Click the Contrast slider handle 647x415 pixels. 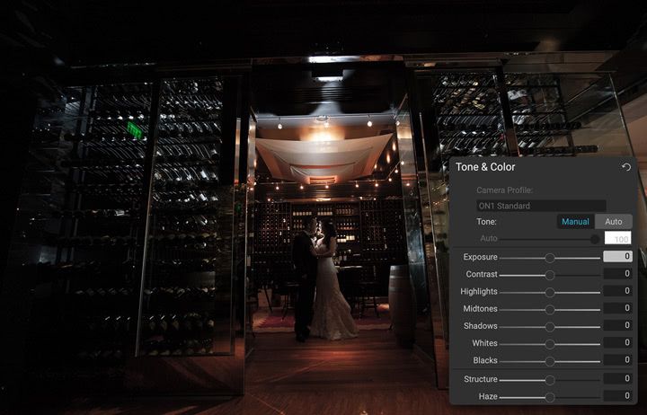click(x=550, y=275)
